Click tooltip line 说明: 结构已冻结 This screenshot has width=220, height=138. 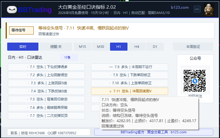click(130, 116)
